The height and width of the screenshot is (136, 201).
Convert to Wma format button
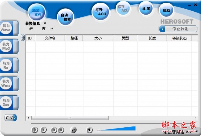pyautogui.click(x=9, y=84)
